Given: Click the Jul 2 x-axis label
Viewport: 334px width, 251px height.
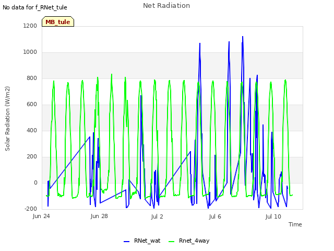Looking at the screenshot, I should point(157,216).
